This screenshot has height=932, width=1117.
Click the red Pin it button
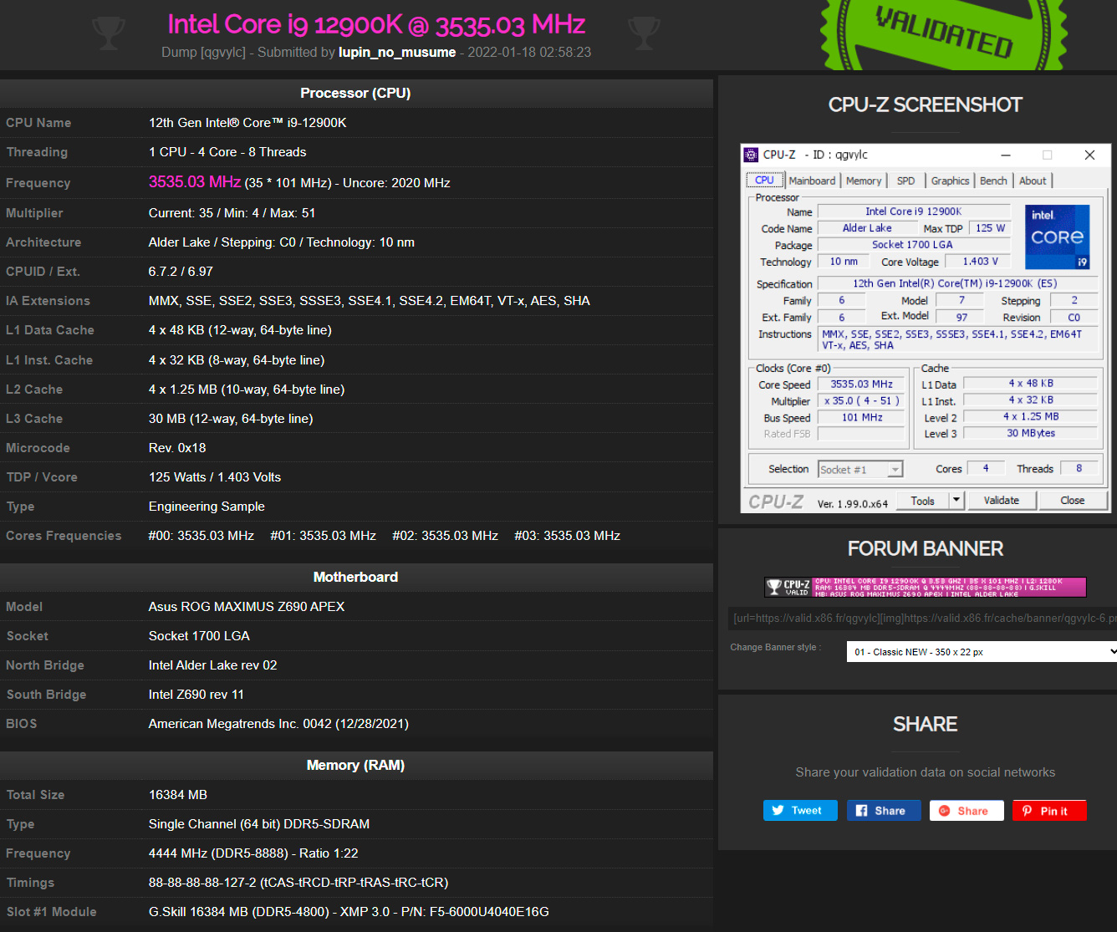point(1049,811)
